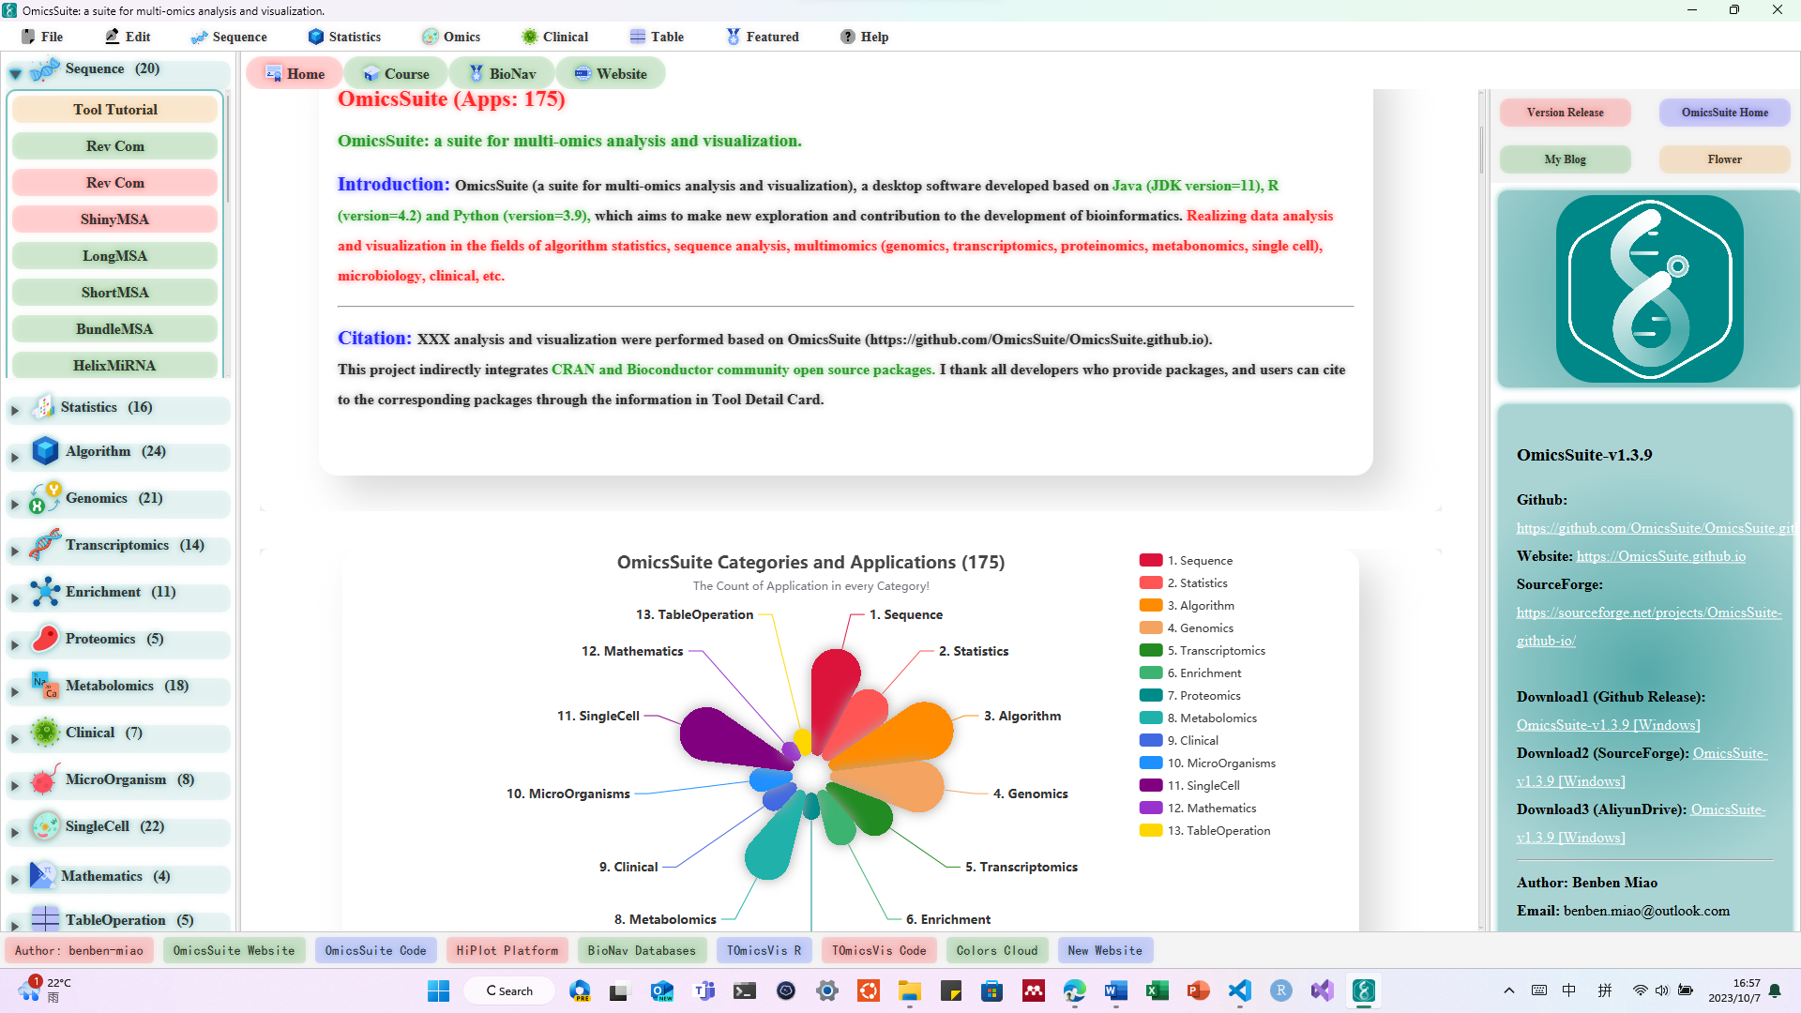Expand the Algorithm category
The width and height of the screenshot is (1801, 1013).
tap(13, 457)
